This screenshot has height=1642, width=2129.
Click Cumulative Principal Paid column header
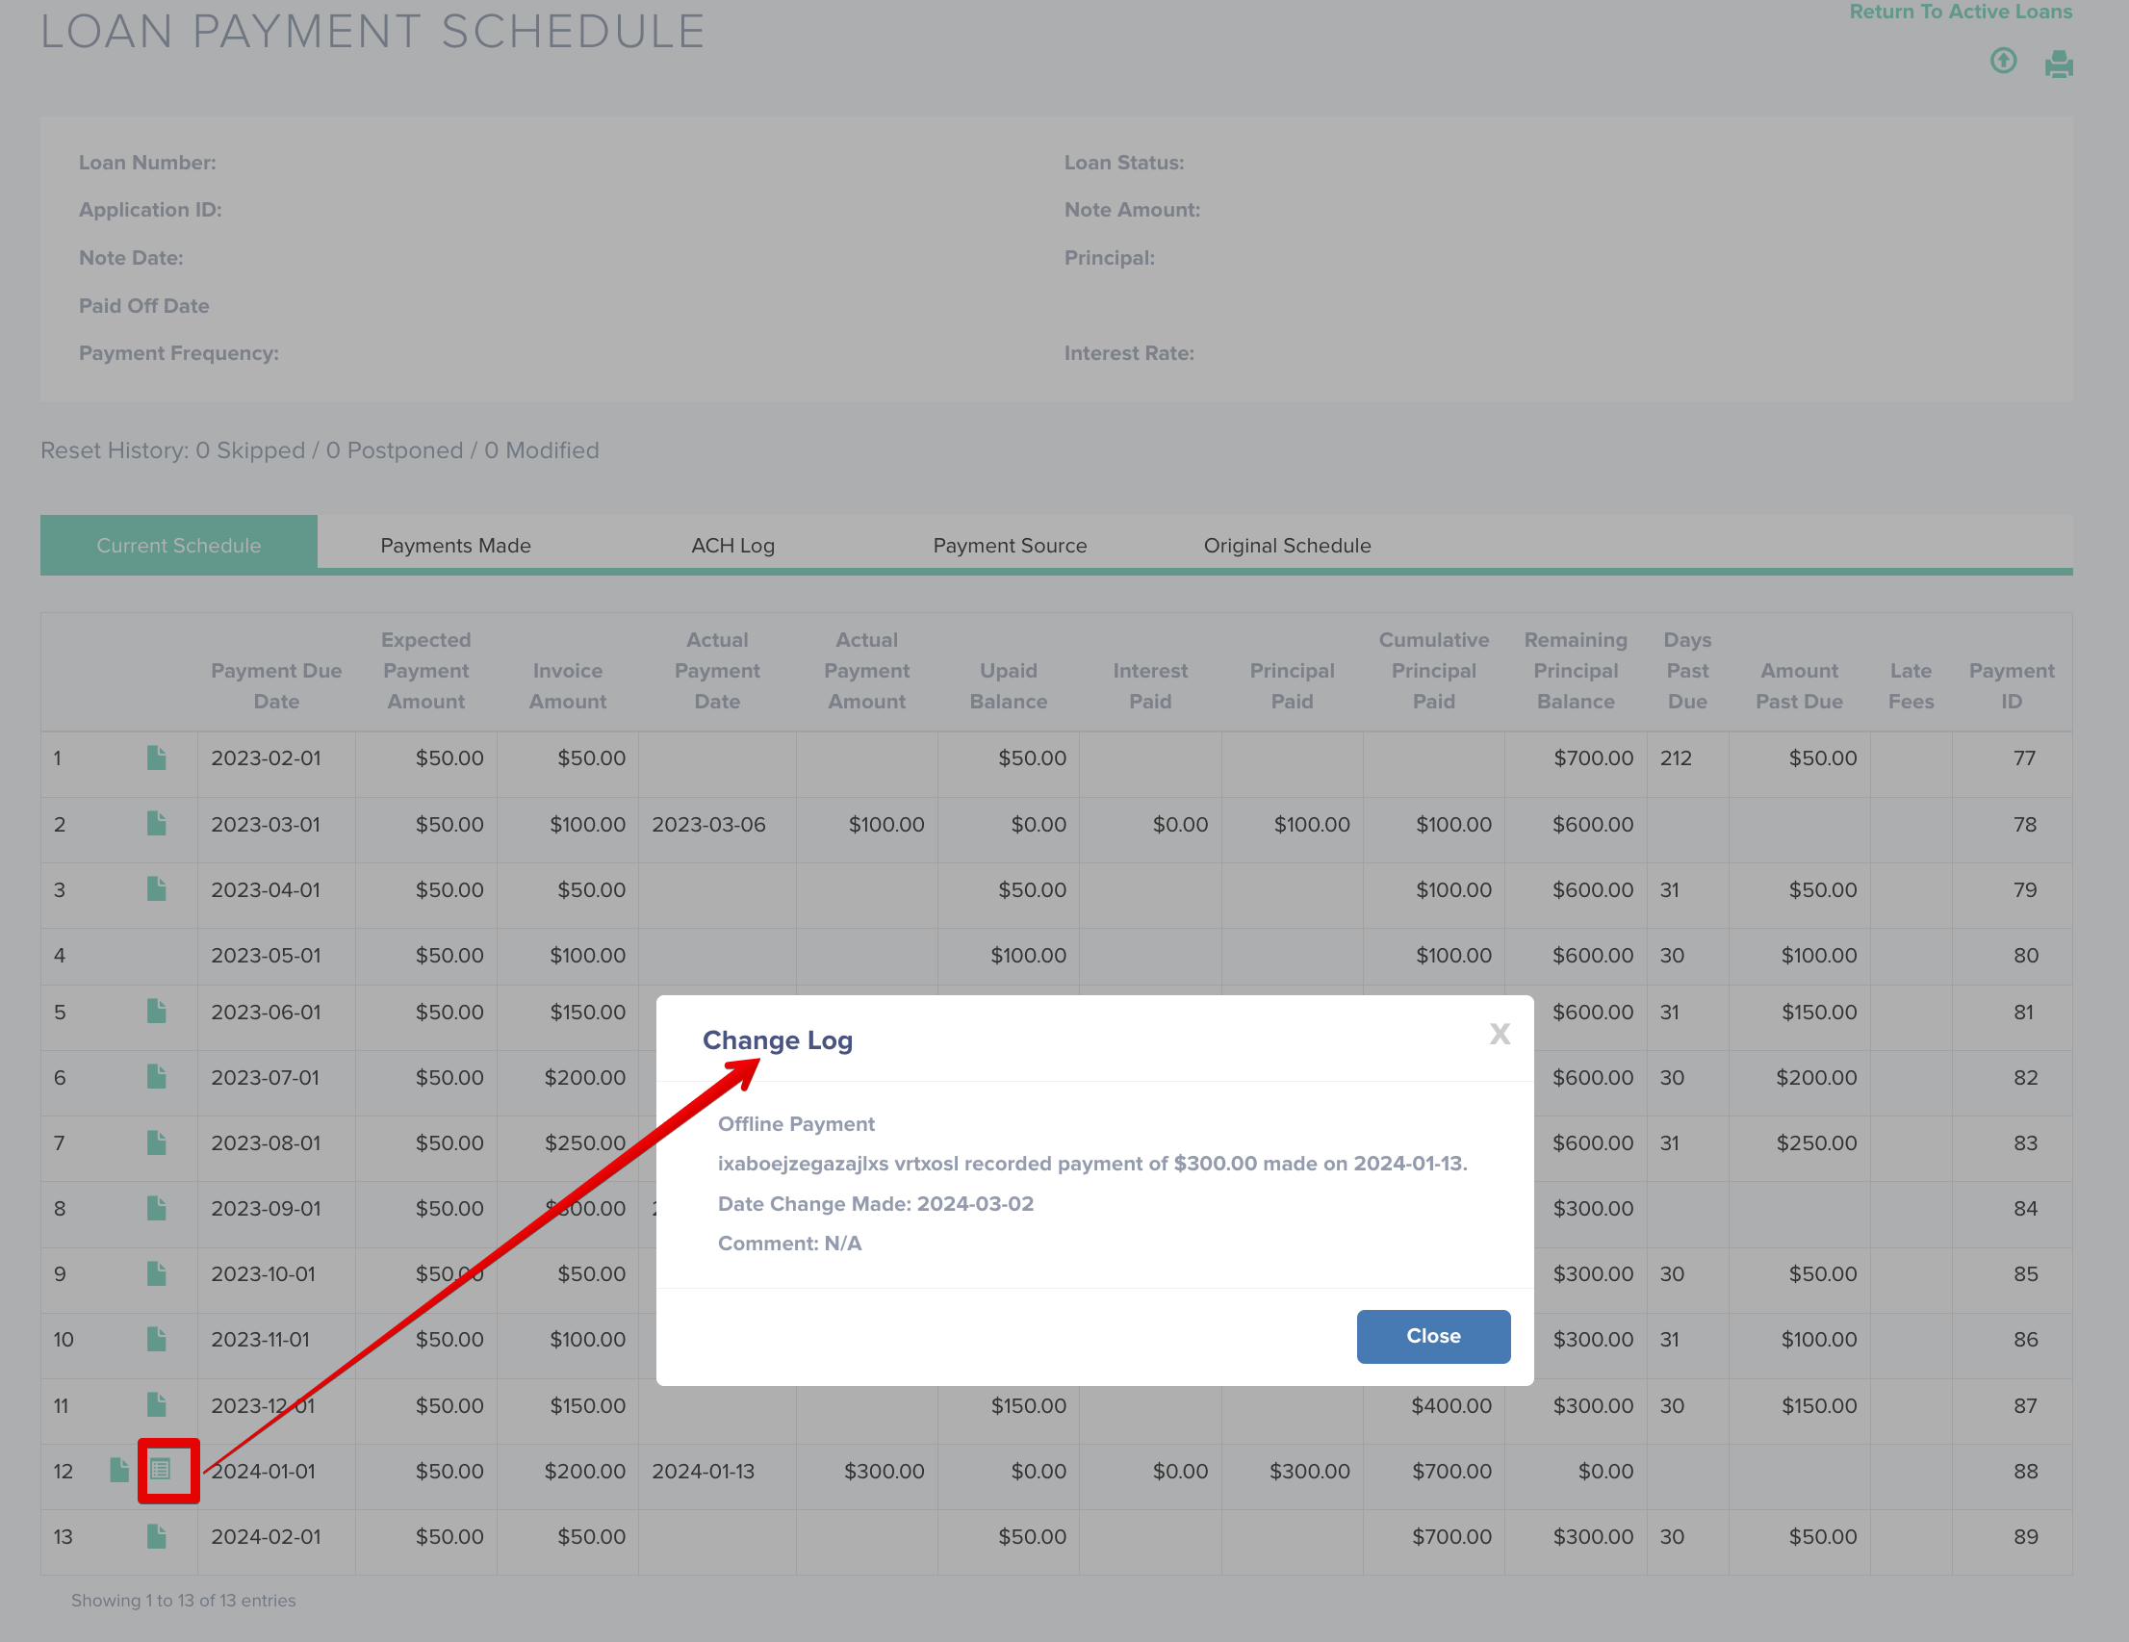pos(1433,670)
